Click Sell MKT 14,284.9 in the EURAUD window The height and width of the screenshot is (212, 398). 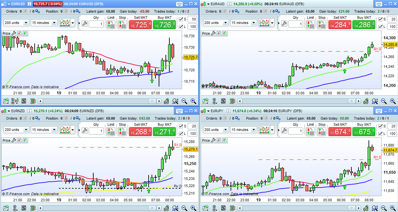tap(340, 25)
